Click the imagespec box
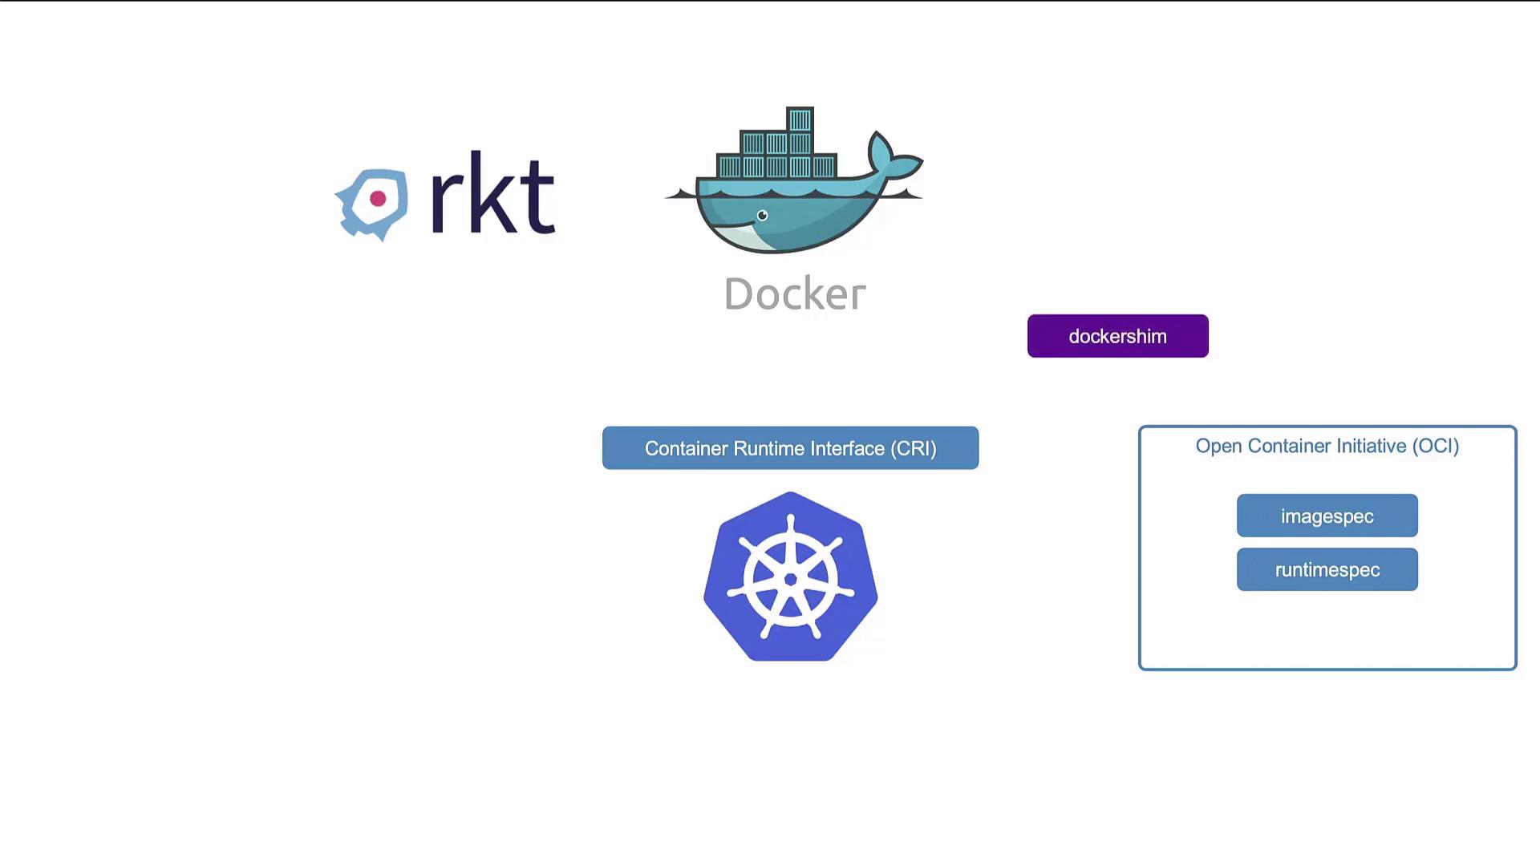 (1327, 516)
